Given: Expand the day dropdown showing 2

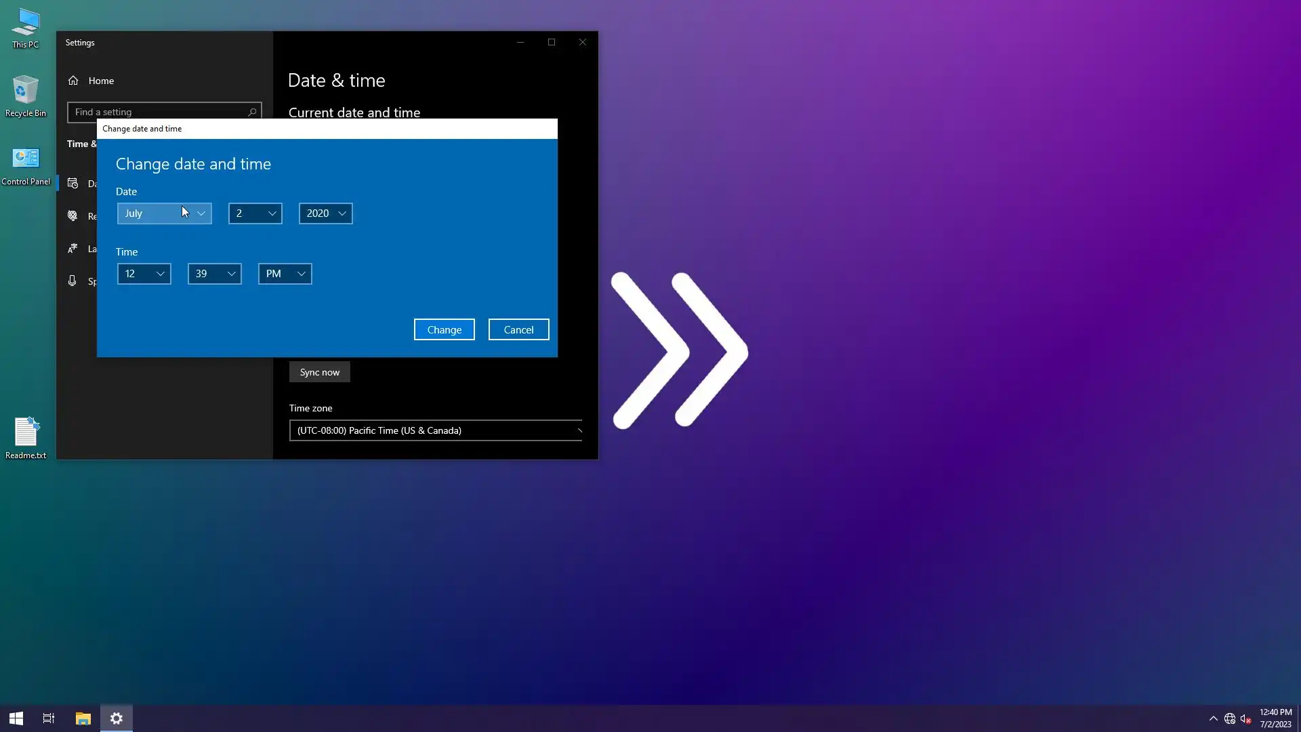Looking at the screenshot, I should click(x=255, y=213).
